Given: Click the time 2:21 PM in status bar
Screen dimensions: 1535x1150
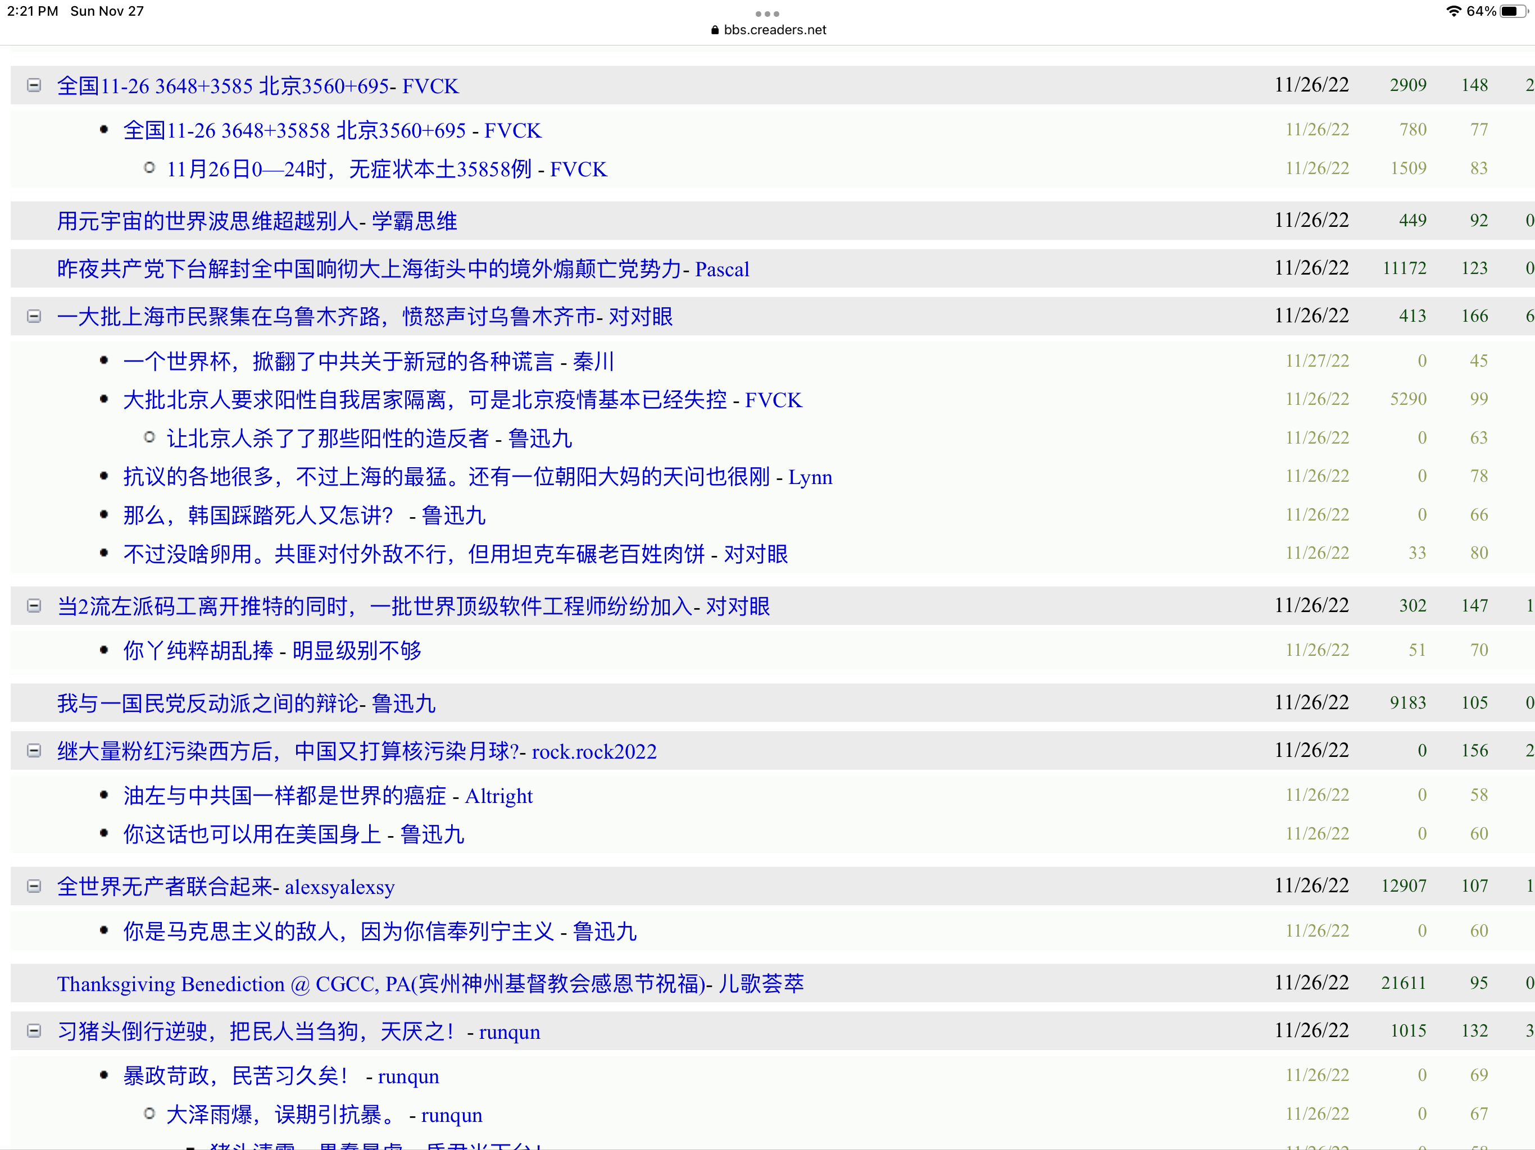Looking at the screenshot, I should click(x=33, y=11).
